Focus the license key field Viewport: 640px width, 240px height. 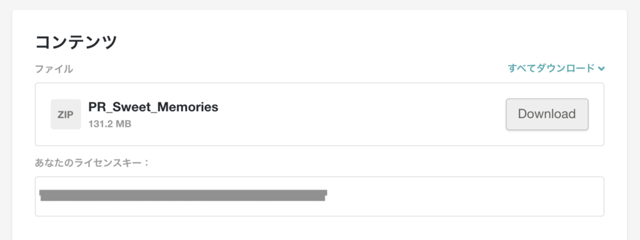(319, 196)
